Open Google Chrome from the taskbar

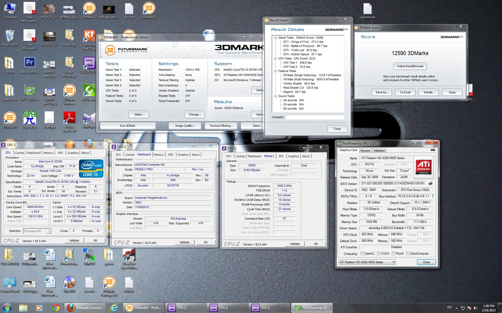tap(55, 308)
